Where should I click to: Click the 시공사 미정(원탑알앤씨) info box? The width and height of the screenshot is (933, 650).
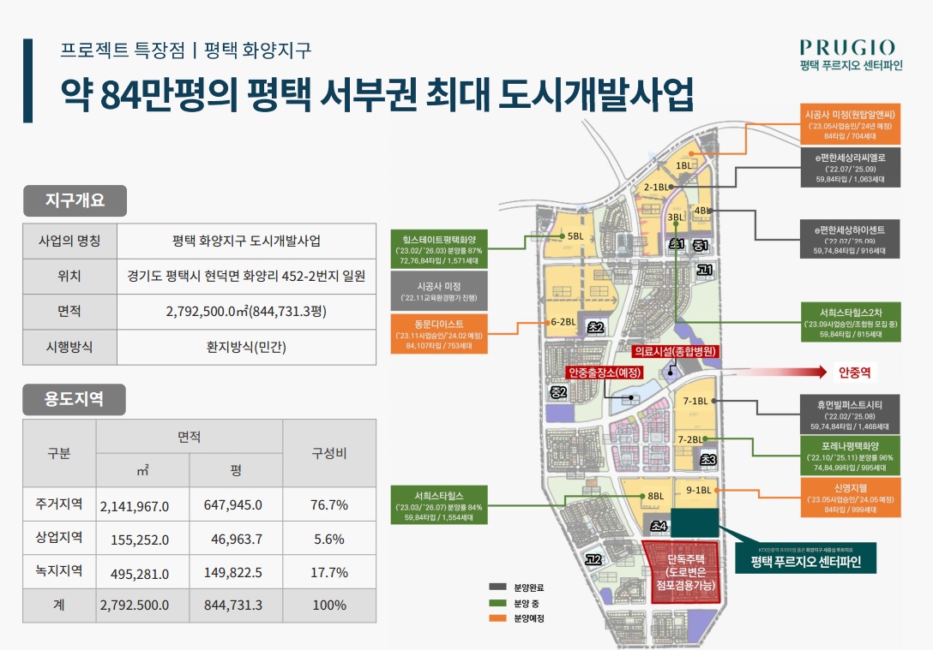pos(851,124)
